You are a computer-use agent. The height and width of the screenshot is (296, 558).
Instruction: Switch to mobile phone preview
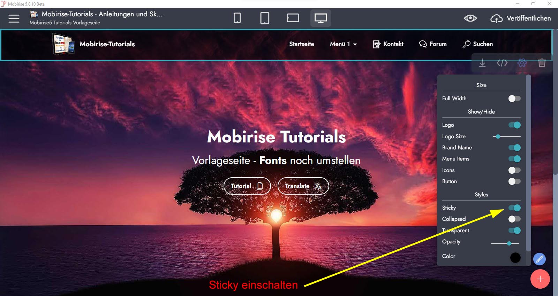click(237, 18)
